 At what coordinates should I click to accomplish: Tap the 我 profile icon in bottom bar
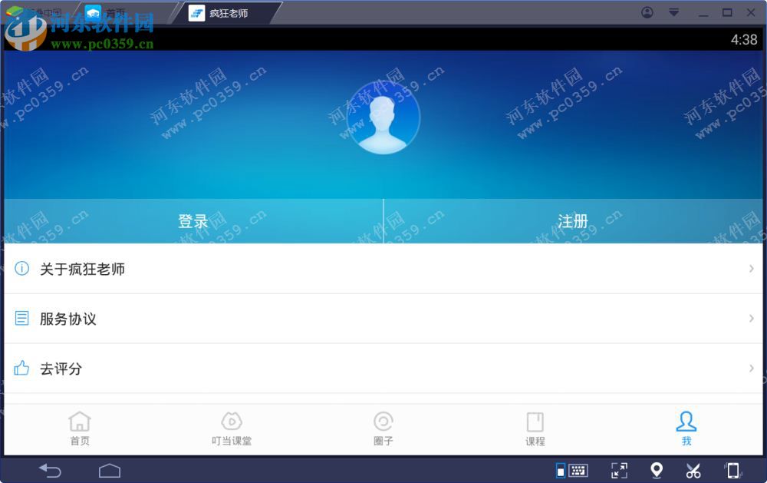coord(686,425)
